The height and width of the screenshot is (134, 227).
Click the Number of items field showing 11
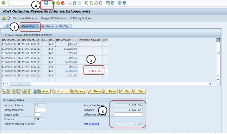point(40,105)
